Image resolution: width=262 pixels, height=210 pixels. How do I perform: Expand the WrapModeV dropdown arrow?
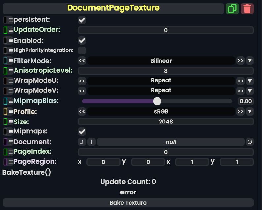click(x=250, y=91)
